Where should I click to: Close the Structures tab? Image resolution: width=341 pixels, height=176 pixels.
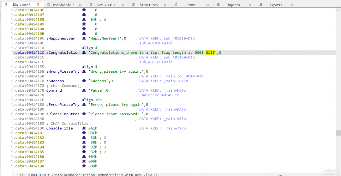coord(165,5)
